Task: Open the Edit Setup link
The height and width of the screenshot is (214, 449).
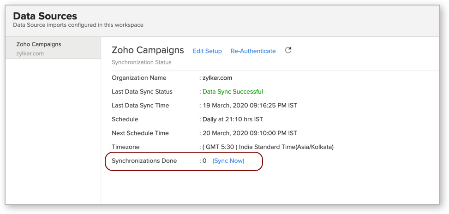Action: click(x=207, y=51)
